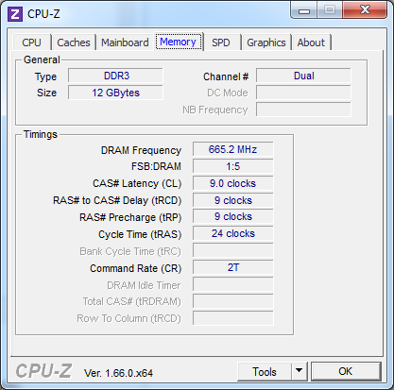Select the Mainboard tab
394x390 pixels.
click(x=125, y=42)
